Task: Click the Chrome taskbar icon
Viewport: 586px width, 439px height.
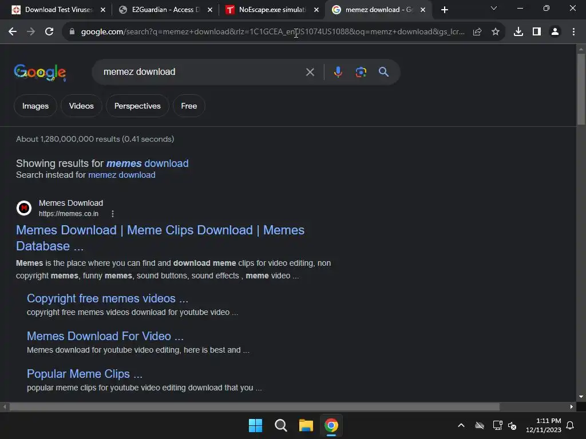Action: point(331,425)
